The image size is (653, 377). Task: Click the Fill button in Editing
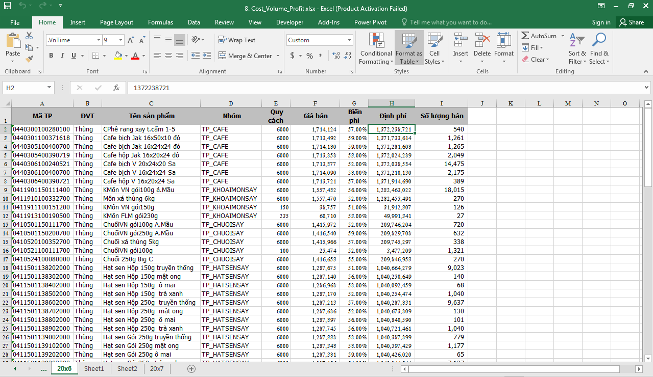[x=532, y=48]
